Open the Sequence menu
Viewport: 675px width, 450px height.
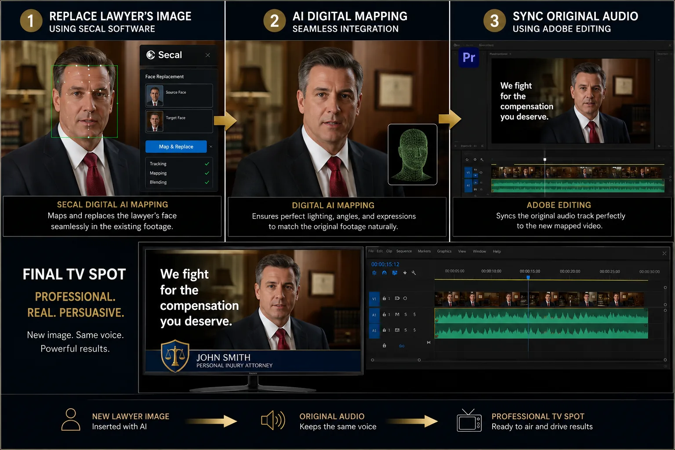coord(404,251)
